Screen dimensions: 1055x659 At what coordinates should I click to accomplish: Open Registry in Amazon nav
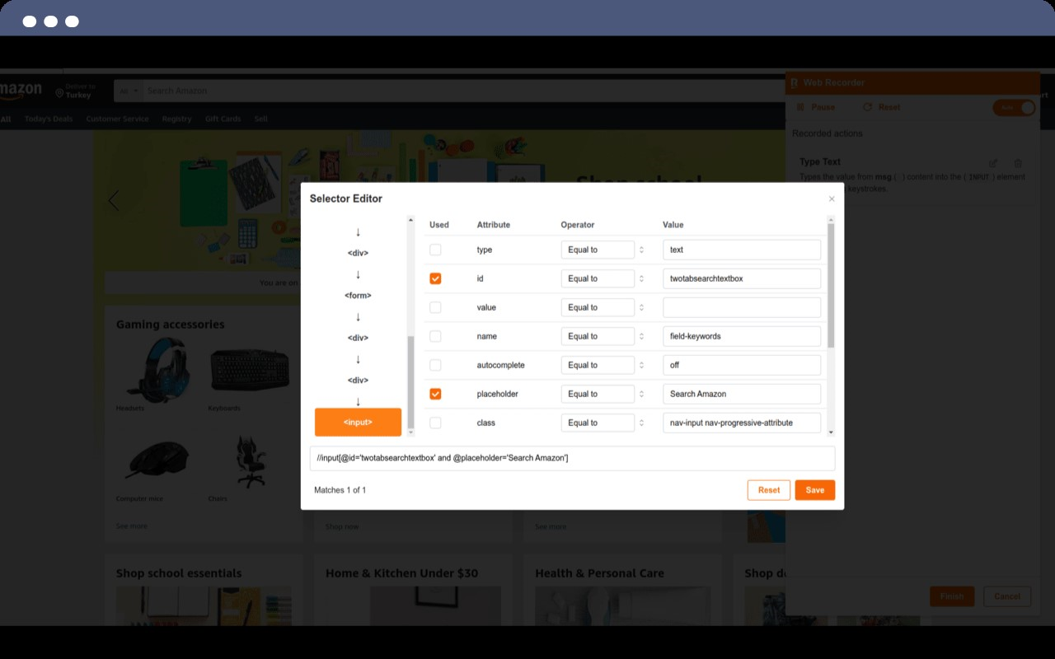point(176,119)
